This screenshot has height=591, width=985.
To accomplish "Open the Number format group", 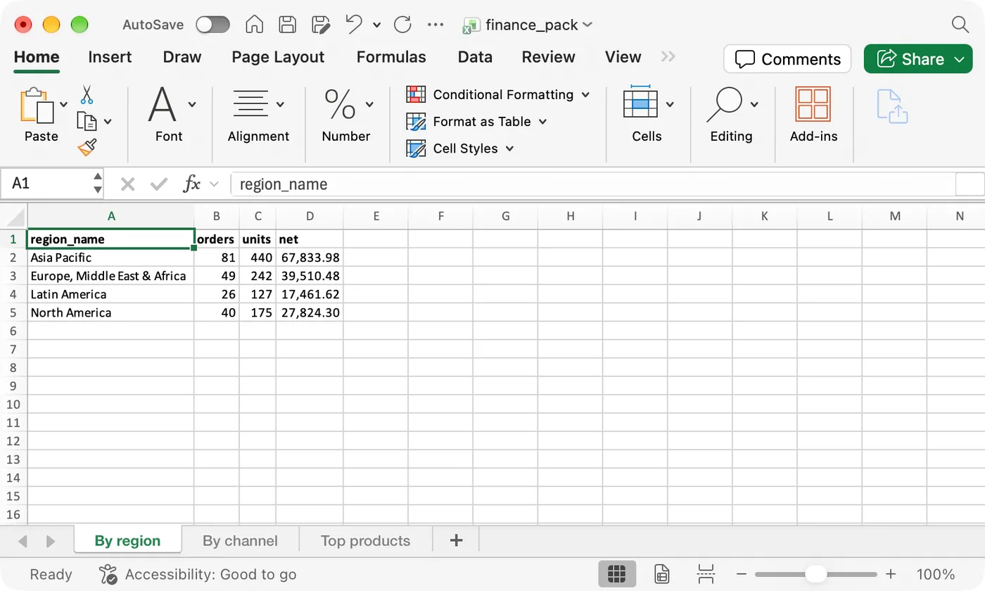I will pyautogui.click(x=346, y=115).
